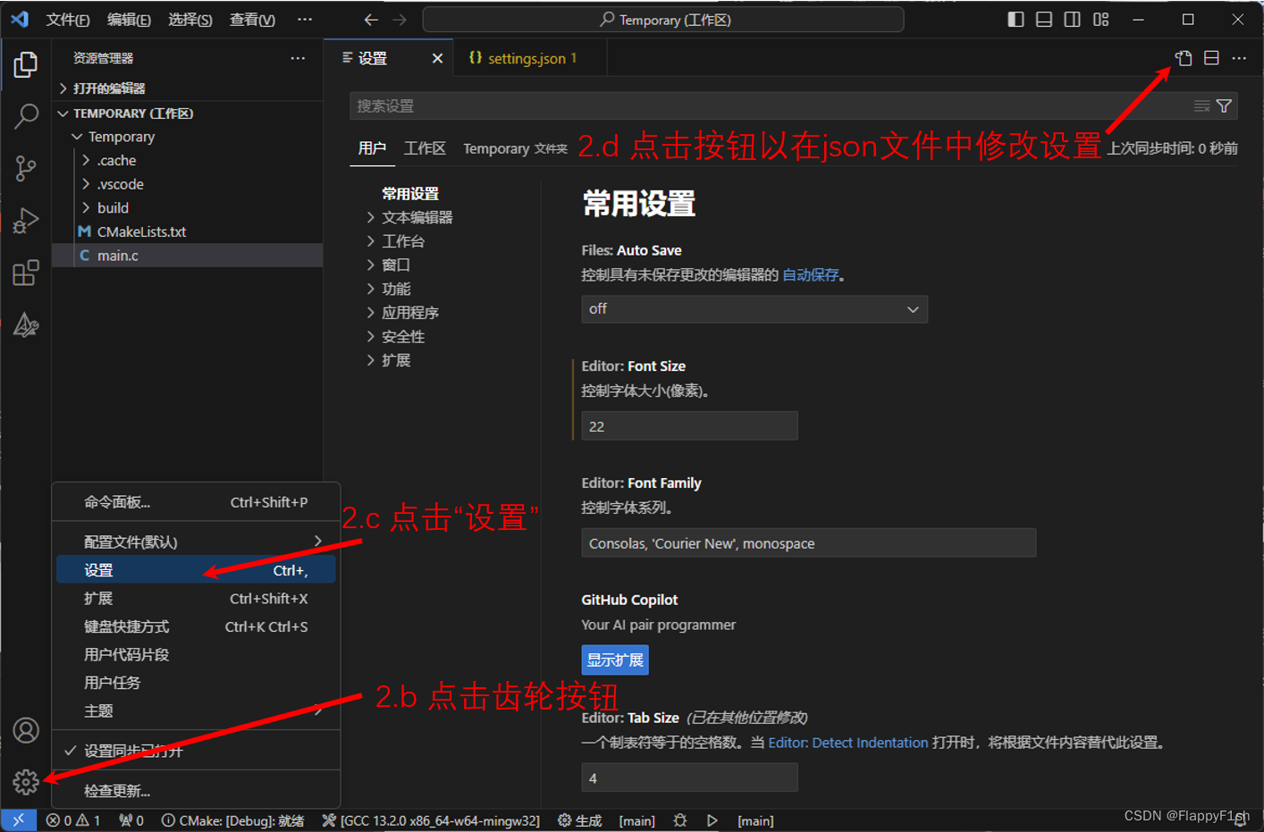The height and width of the screenshot is (832, 1264).
Task: Go back with the left arrow
Action: (x=371, y=20)
